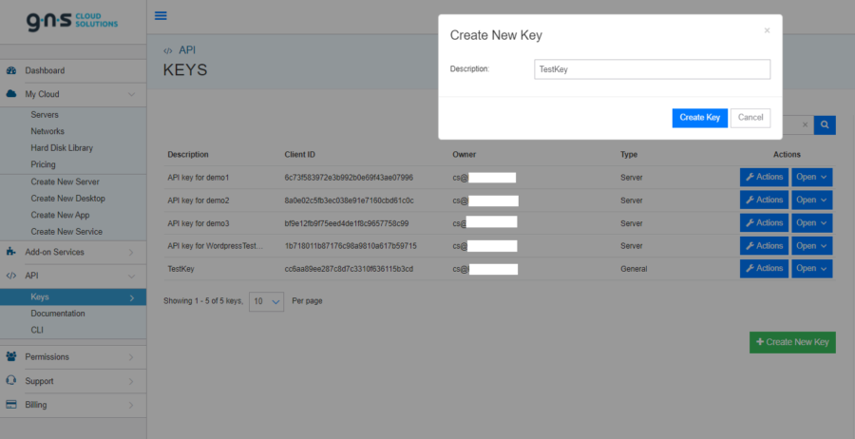Open Networks in the sidebar
This screenshot has height=439, width=855.
pos(47,131)
